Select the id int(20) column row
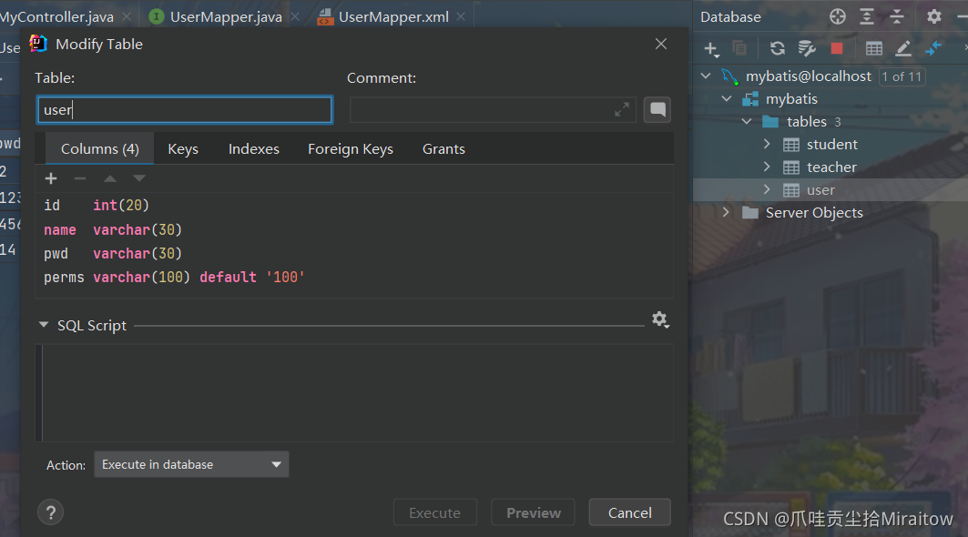 pyautogui.click(x=353, y=205)
